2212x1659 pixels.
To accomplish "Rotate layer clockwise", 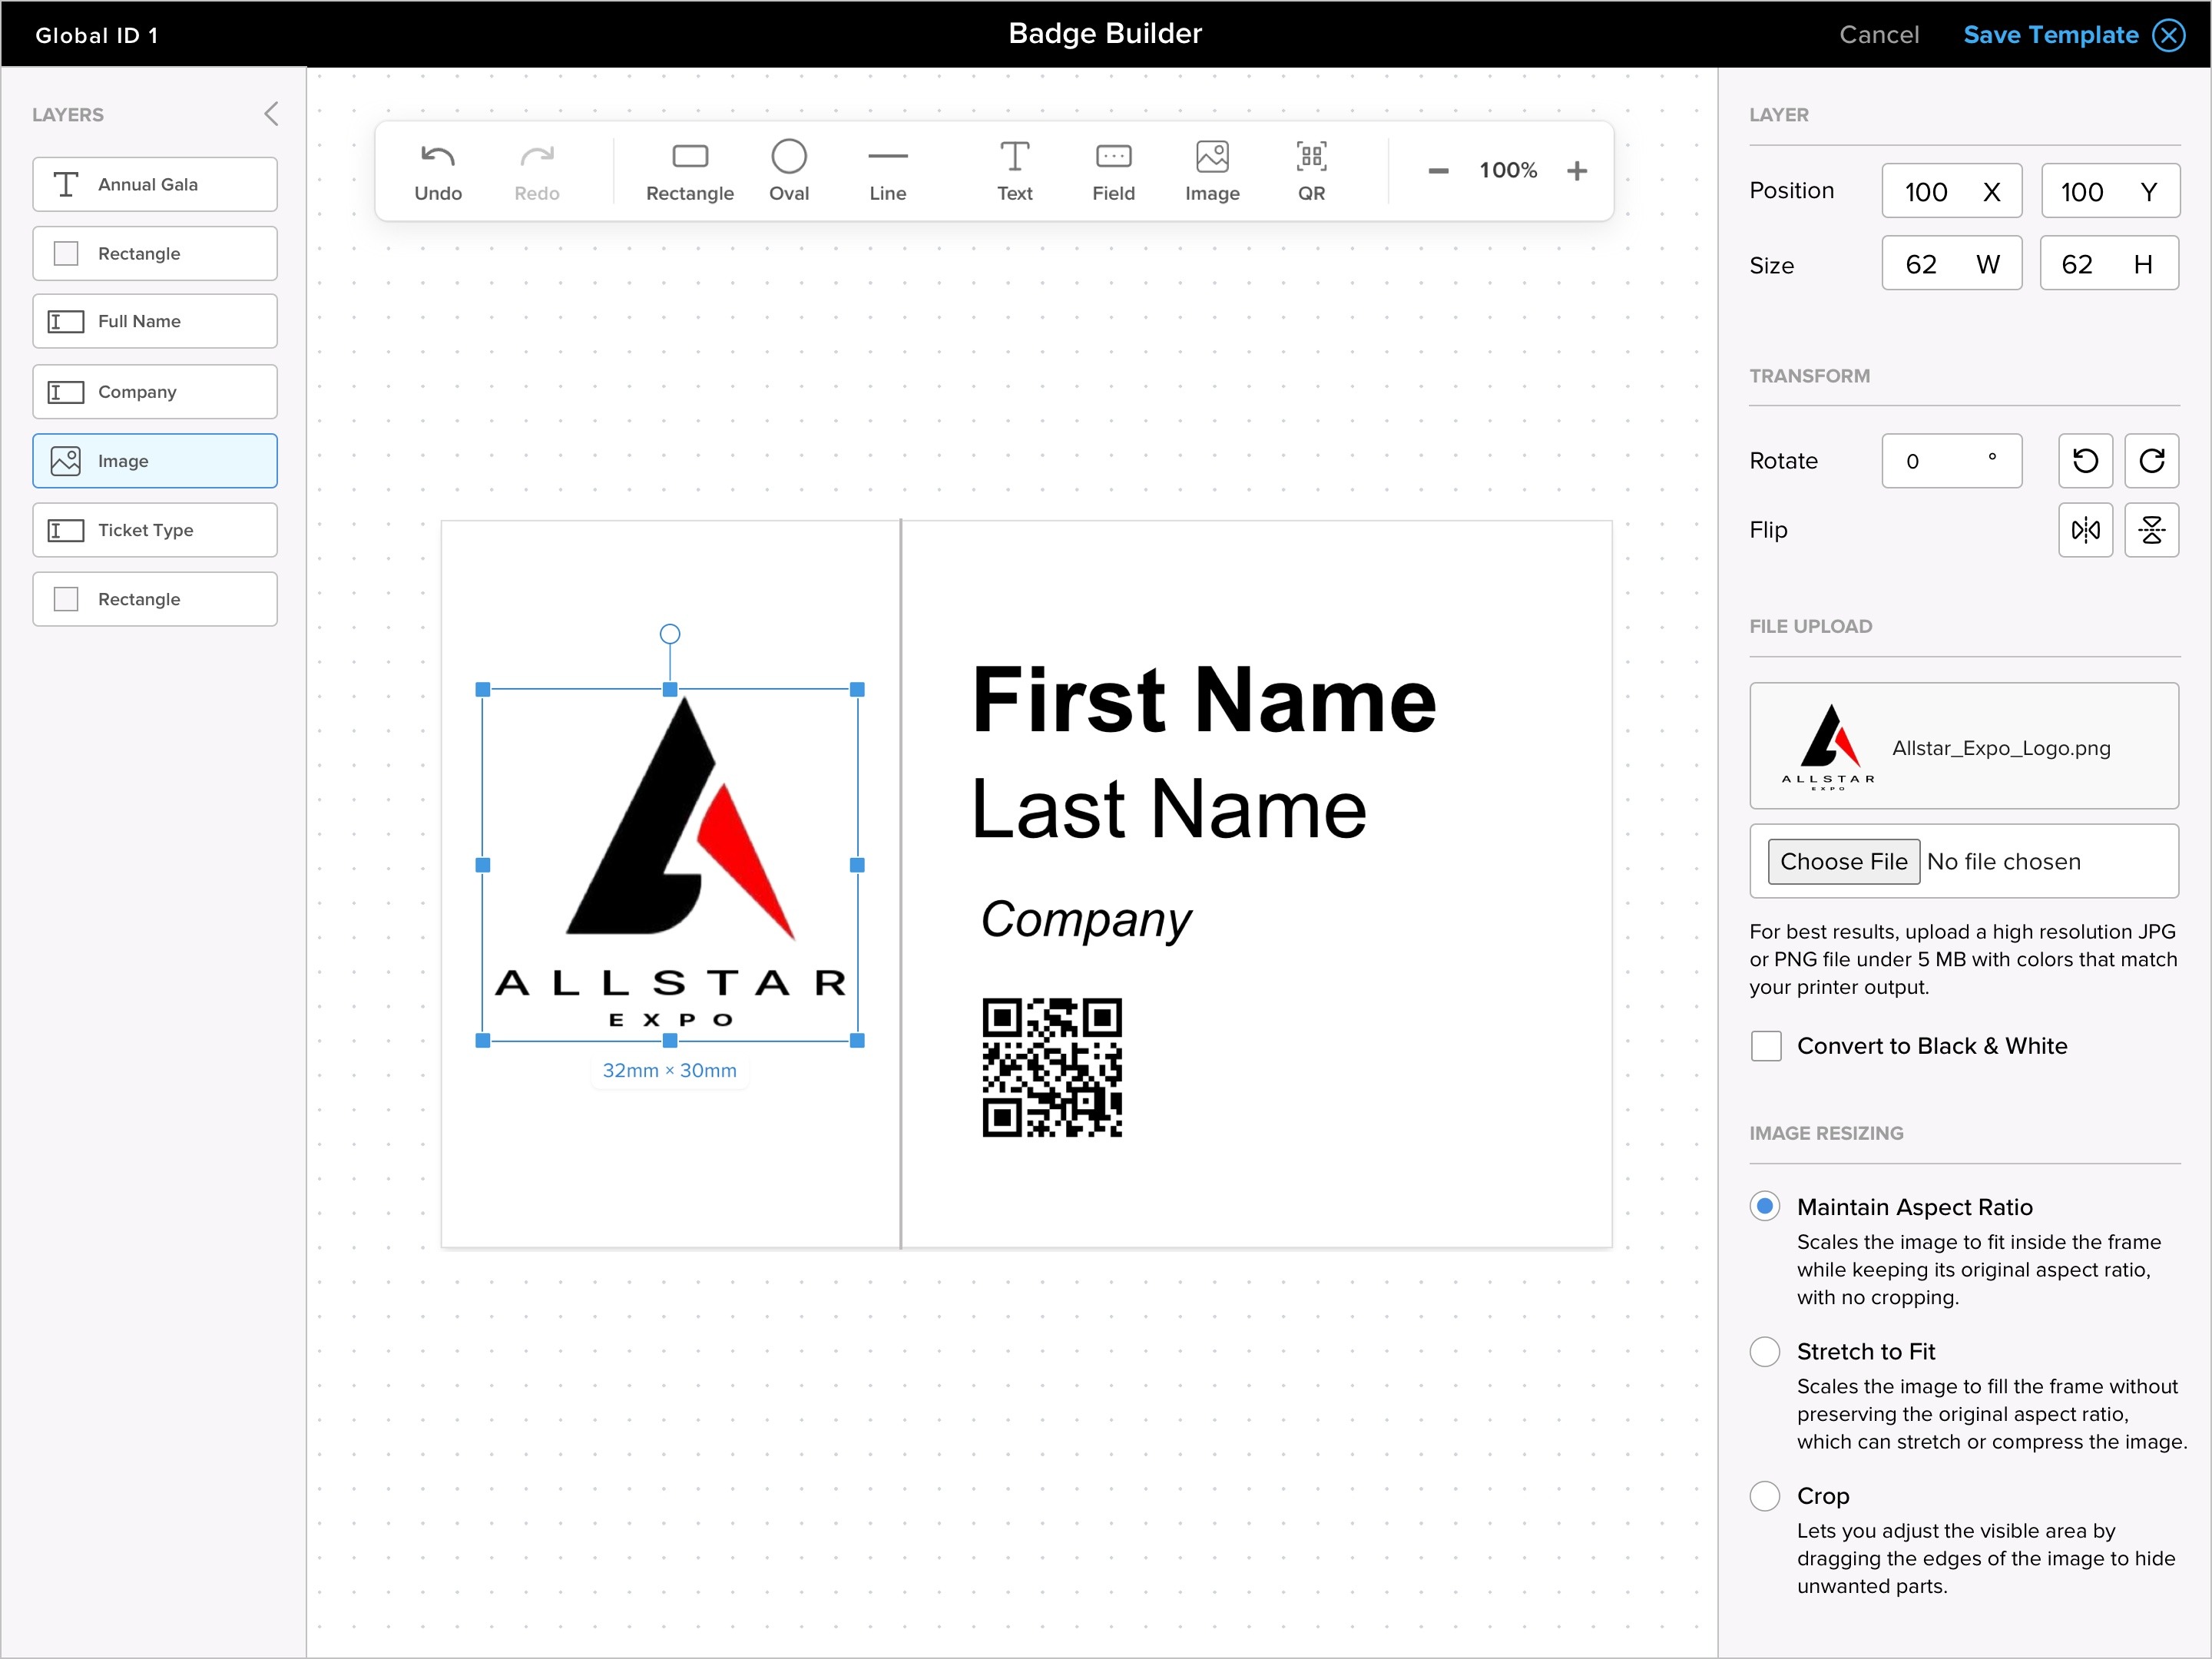I will click(2151, 461).
